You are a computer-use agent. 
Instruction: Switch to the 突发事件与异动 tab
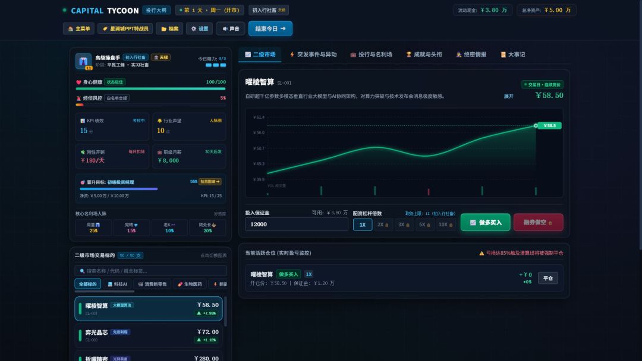point(313,55)
